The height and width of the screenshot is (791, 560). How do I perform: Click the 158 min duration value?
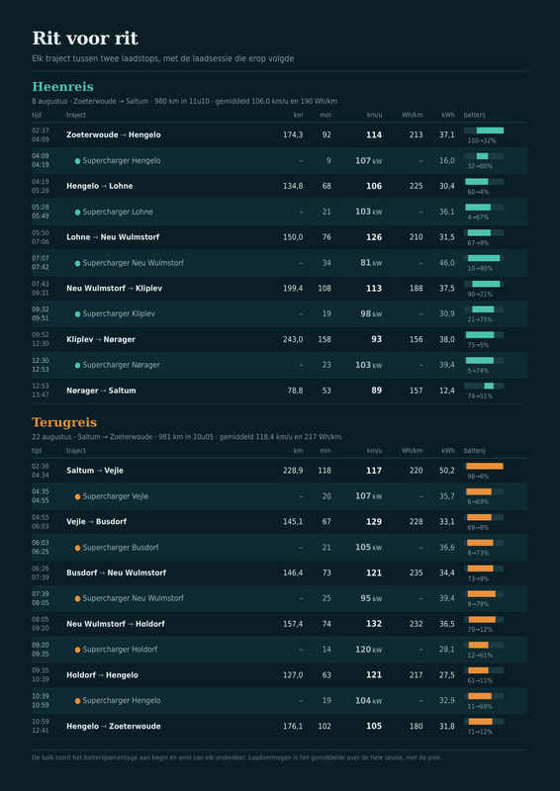point(325,339)
